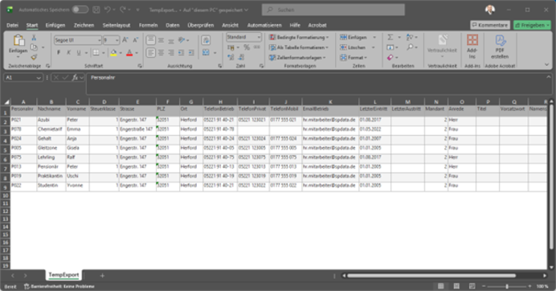Open the Format dropdown in Zellen group

point(354,57)
